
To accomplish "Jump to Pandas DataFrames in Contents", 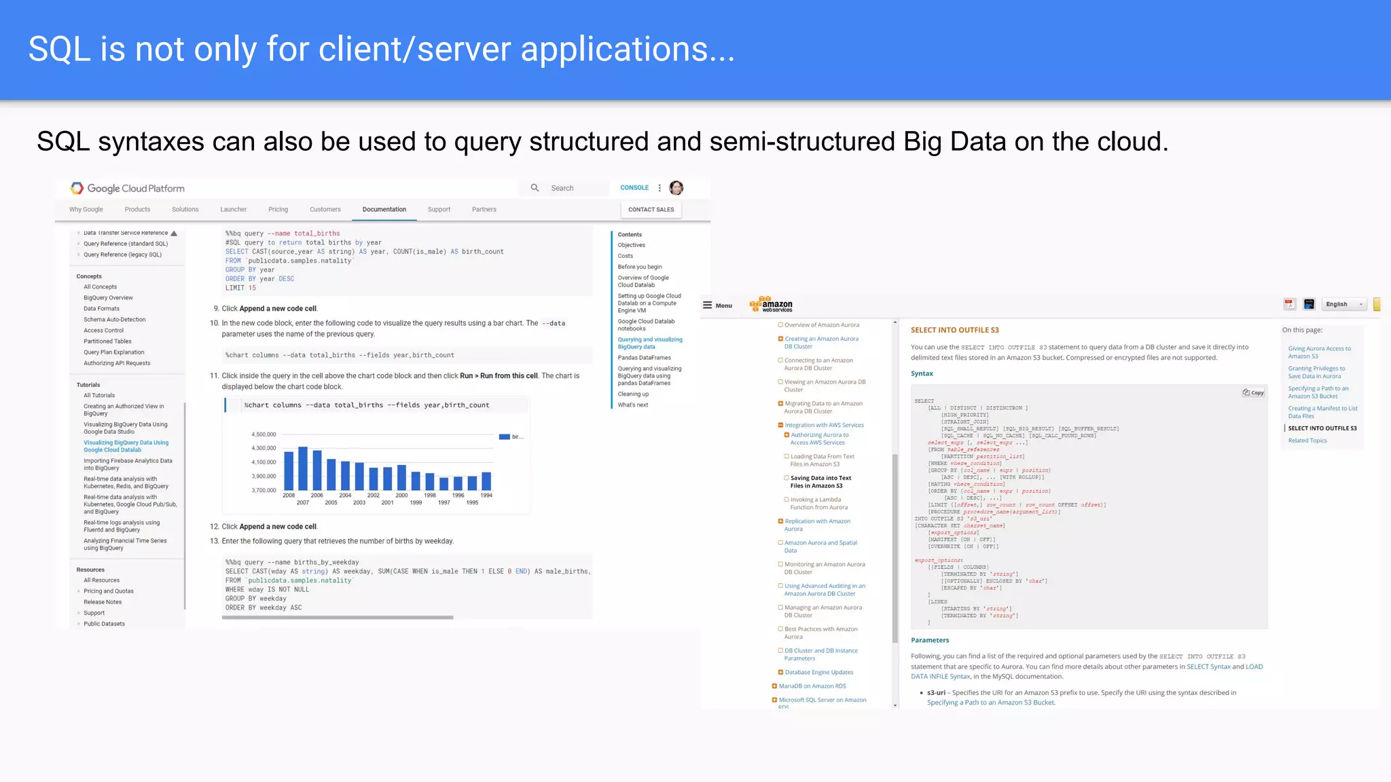I will 644,358.
